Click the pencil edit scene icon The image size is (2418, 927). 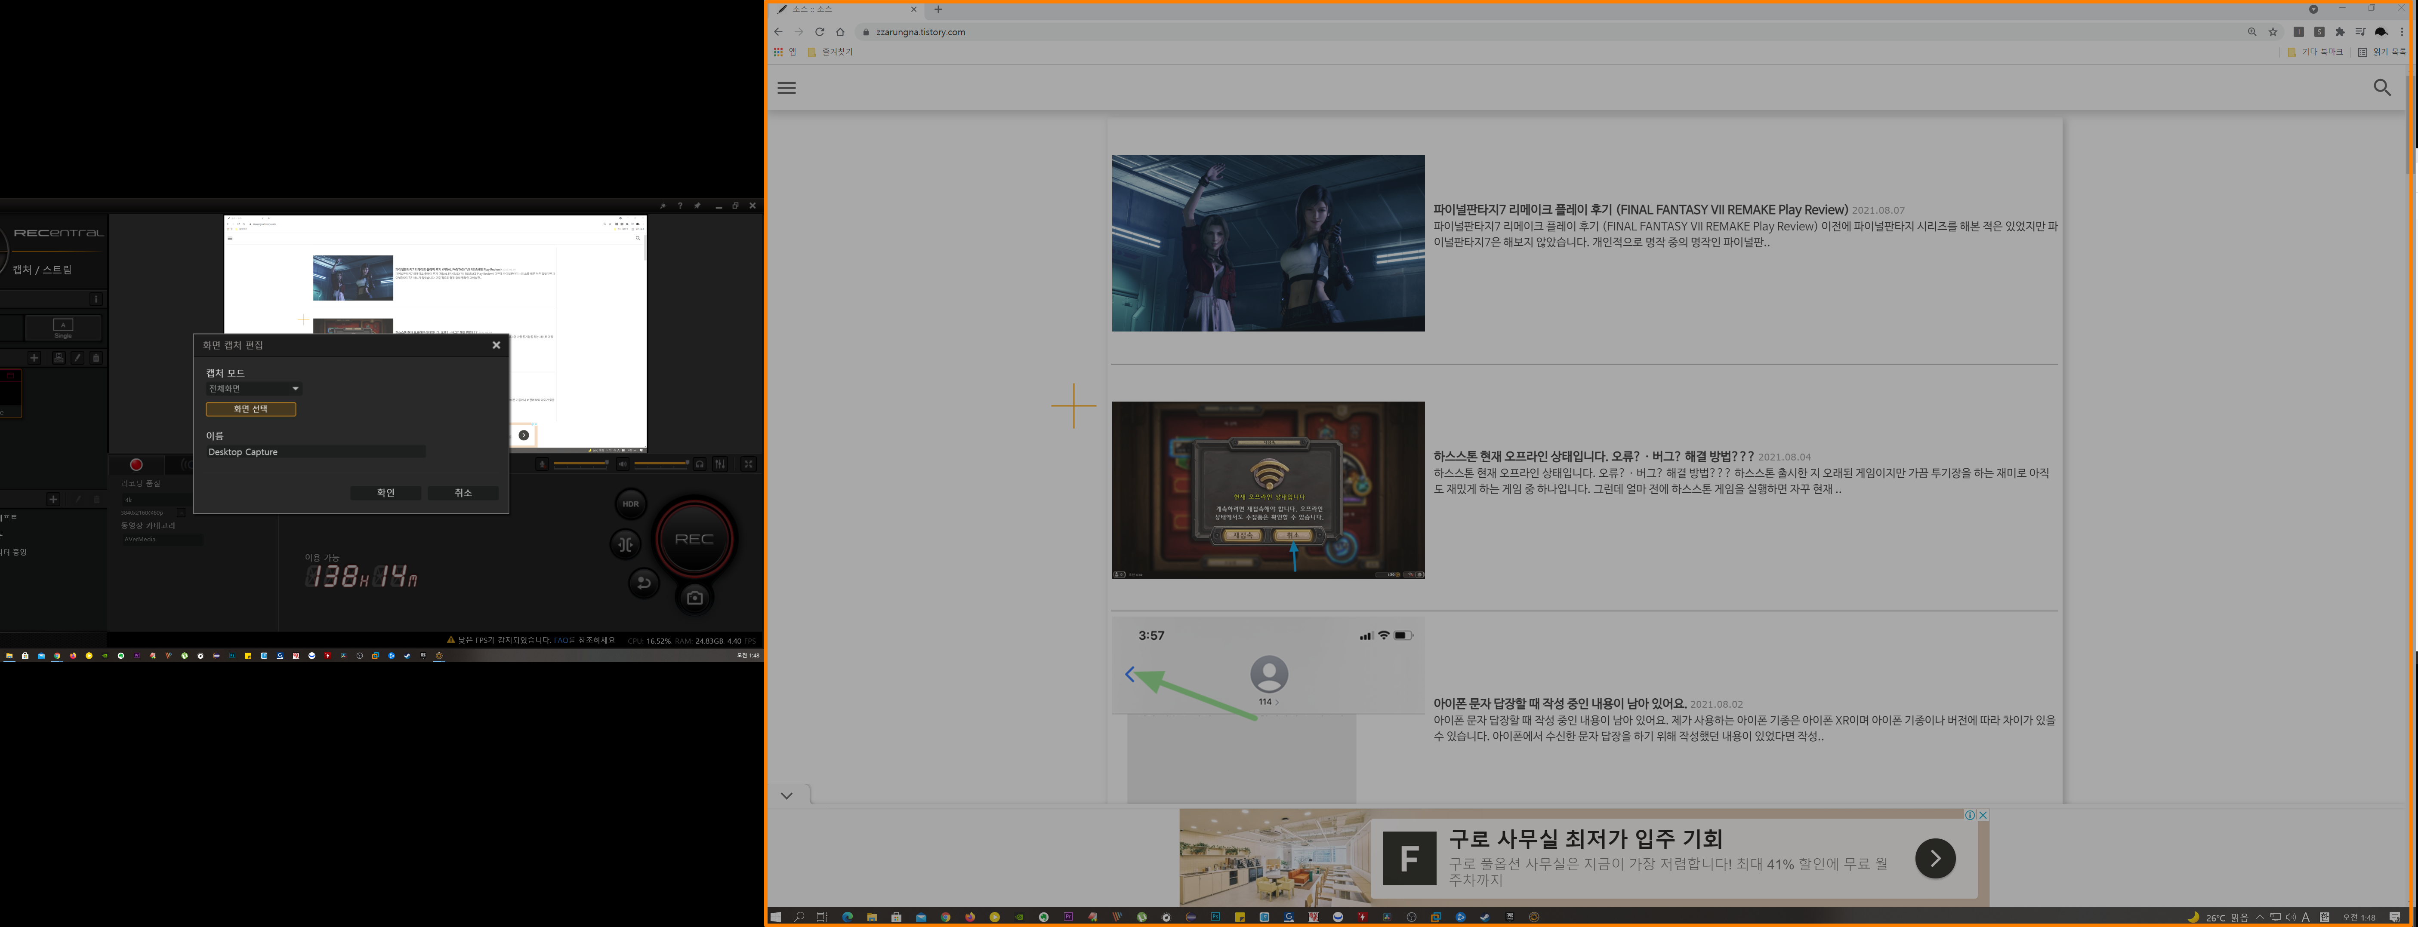click(x=78, y=357)
